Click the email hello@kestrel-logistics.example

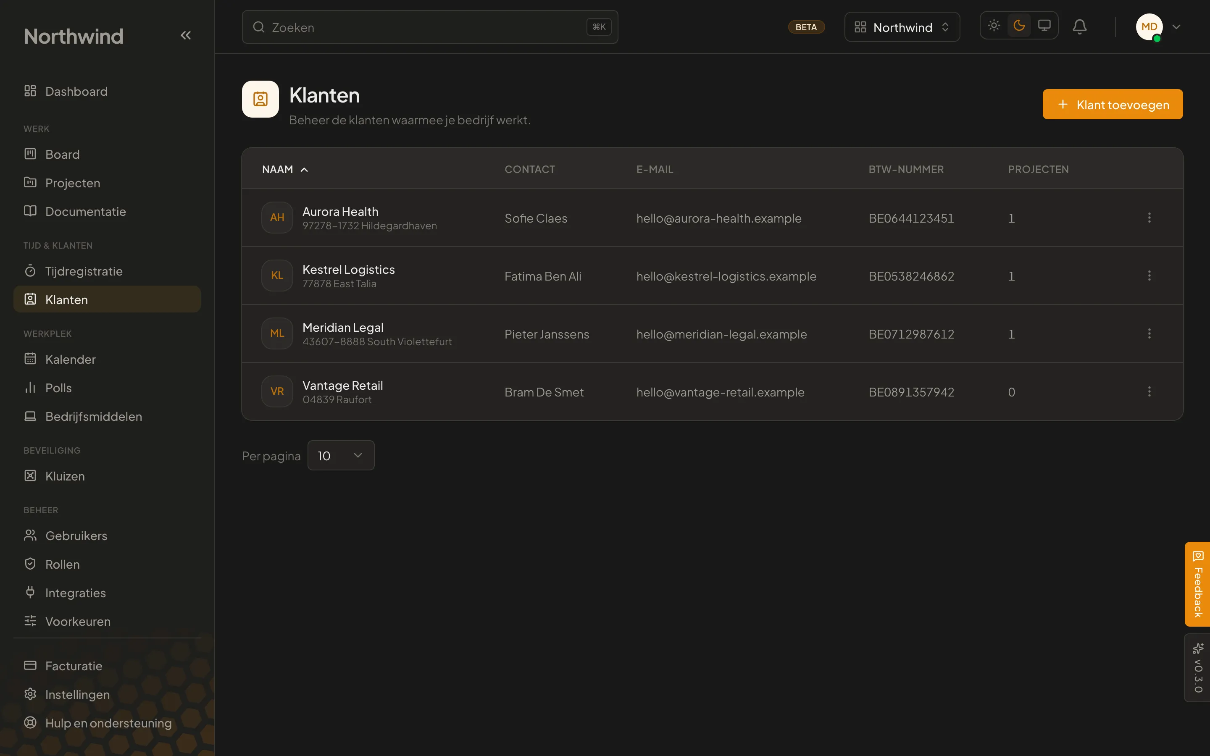pos(726,276)
